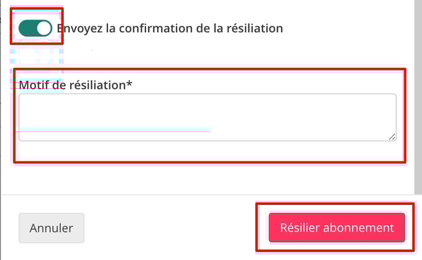Screen dimensions: 422x260
Task: Click the word 'Annuler' to dismiss the dialog
Action: click(x=51, y=228)
